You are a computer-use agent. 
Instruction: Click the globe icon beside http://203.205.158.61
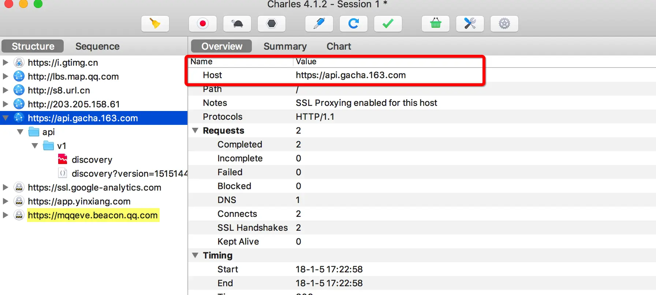(x=19, y=104)
